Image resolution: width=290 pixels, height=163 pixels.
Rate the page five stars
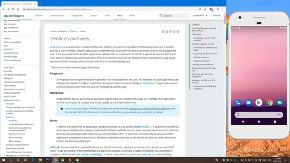tap(178, 31)
